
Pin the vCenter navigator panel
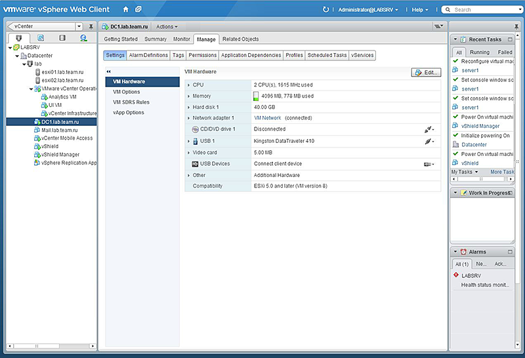coord(91,27)
